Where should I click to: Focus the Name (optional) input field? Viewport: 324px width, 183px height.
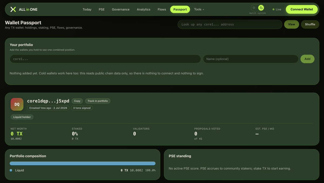click(x=251, y=59)
